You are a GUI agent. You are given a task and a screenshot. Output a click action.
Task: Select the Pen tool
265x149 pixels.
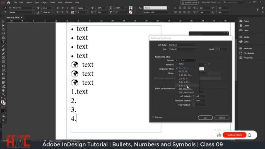pyautogui.click(x=3, y=50)
